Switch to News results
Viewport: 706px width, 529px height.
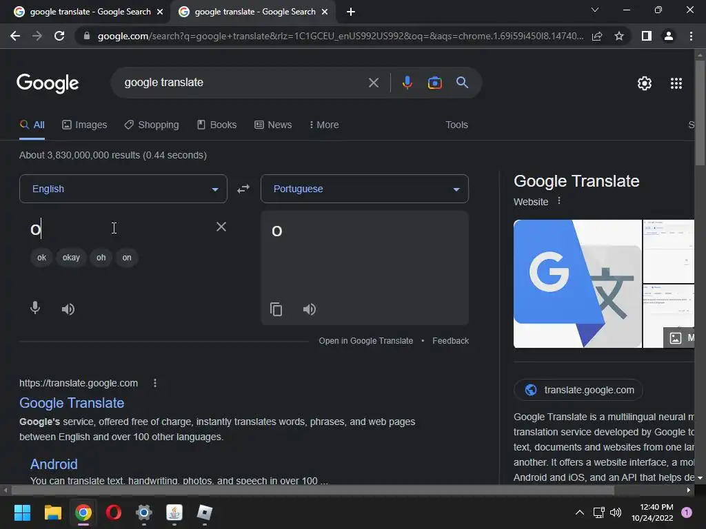tap(273, 125)
